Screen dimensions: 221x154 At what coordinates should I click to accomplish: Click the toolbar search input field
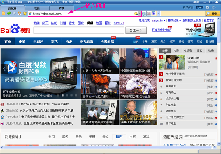coord(183,14)
